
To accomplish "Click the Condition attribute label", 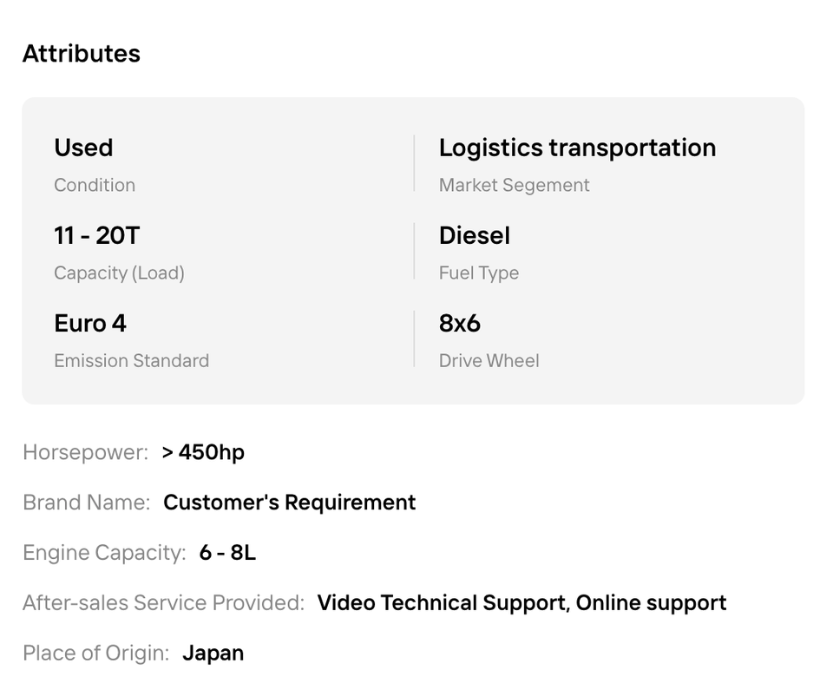I will pyautogui.click(x=95, y=185).
